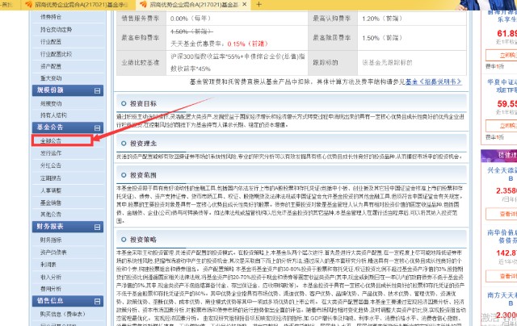Collapse the 财务报表 sidebar section
The width and height of the screenshot is (517, 326).
point(97,228)
